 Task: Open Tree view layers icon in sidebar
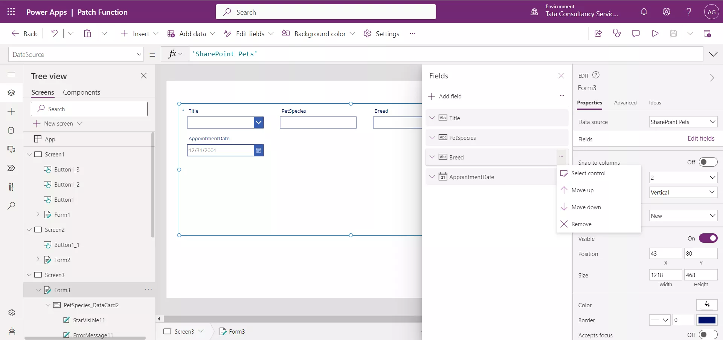point(11,93)
